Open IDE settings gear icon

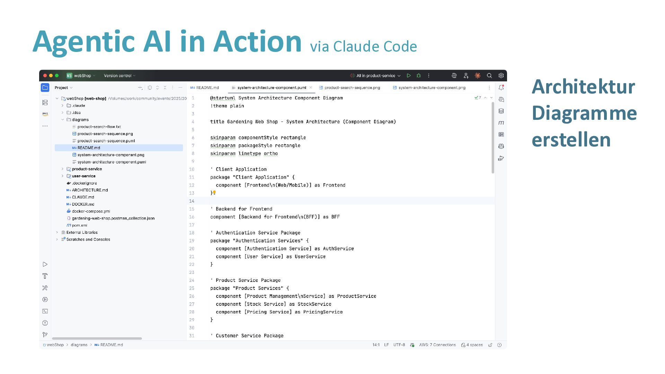(x=501, y=75)
